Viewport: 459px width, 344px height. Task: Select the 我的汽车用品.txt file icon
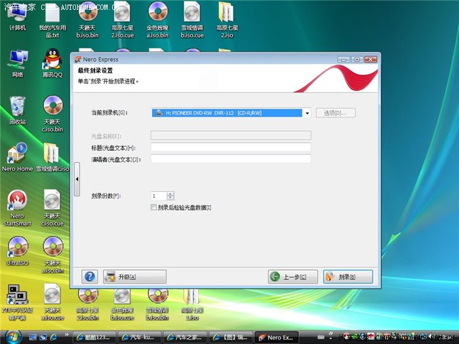pos(52,20)
